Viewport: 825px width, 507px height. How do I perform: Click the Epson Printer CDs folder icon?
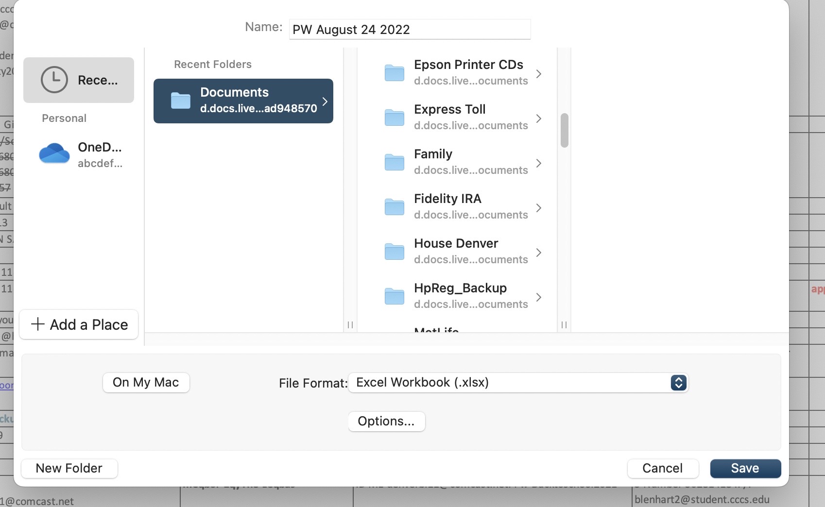coord(394,73)
